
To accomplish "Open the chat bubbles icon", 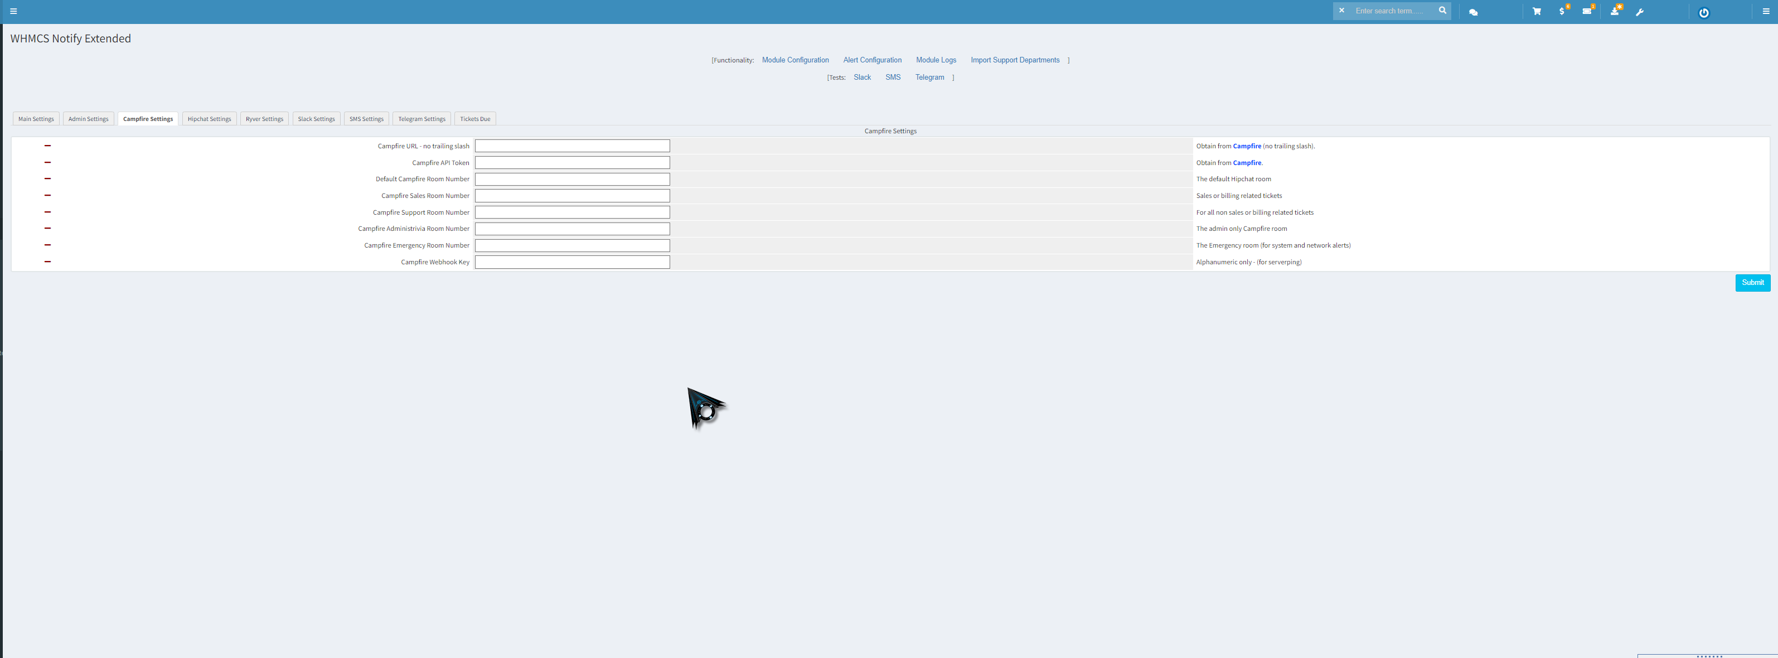I will [x=1473, y=12].
